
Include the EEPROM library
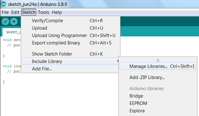tap(158, 103)
